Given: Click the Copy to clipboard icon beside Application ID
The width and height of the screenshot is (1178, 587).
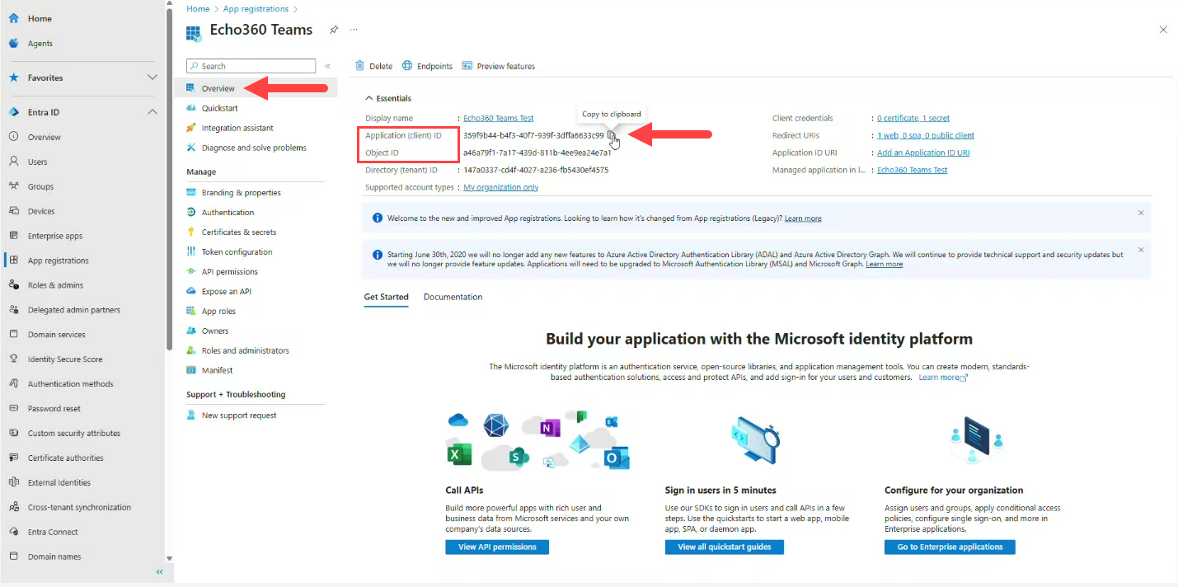Looking at the screenshot, I should pos(611,134).
